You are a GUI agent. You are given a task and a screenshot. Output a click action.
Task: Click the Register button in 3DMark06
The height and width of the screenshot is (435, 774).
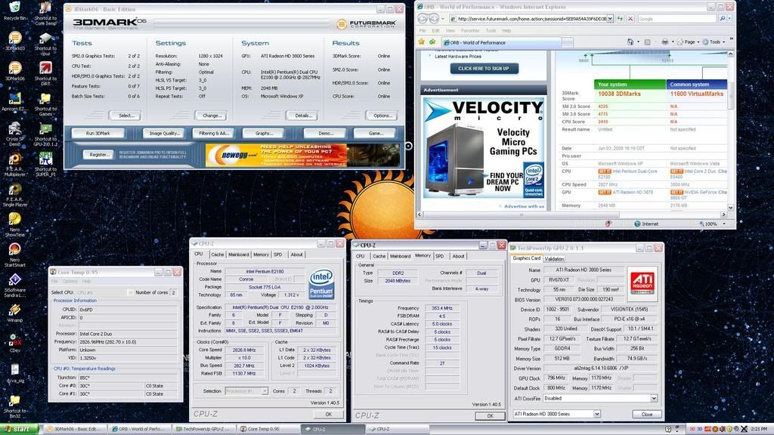coord(99,155)
